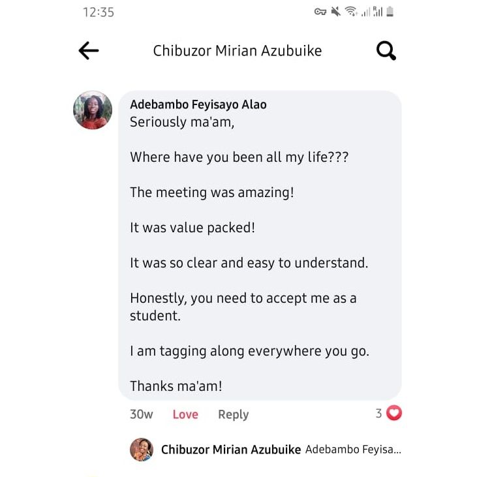
Task: Tap the "Thanks ma'am!" line in the comment
Action: [176, 386]
